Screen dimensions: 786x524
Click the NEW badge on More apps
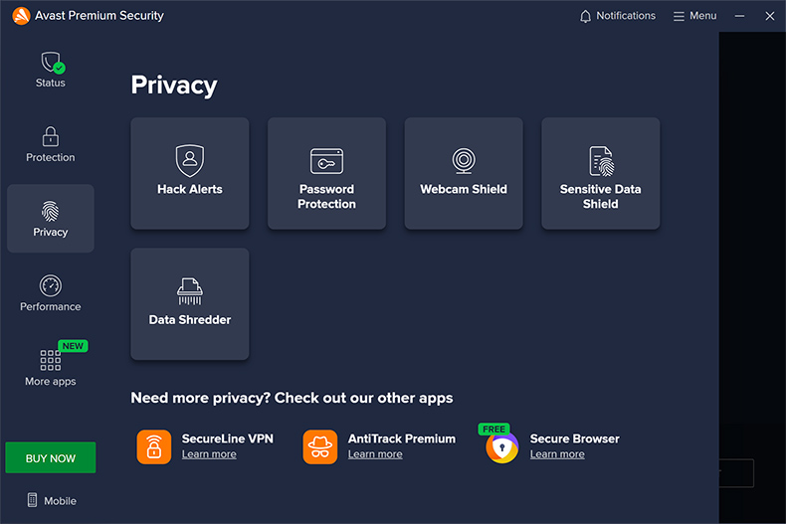click(x=73, y=346)
